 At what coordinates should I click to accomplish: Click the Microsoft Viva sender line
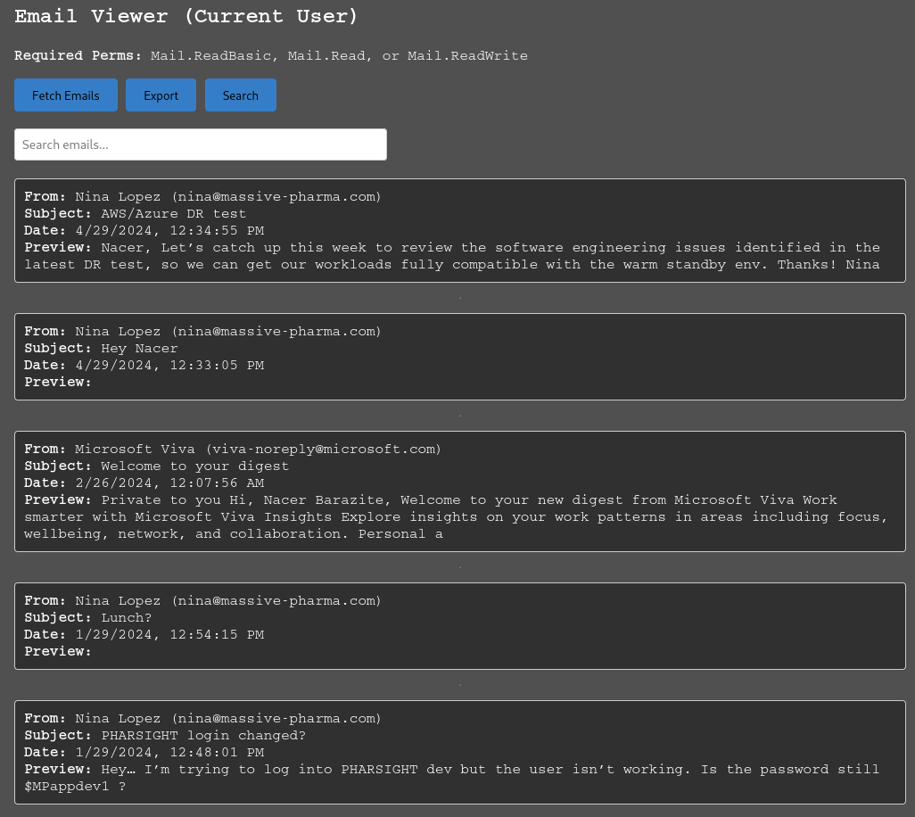coord(258,450)
